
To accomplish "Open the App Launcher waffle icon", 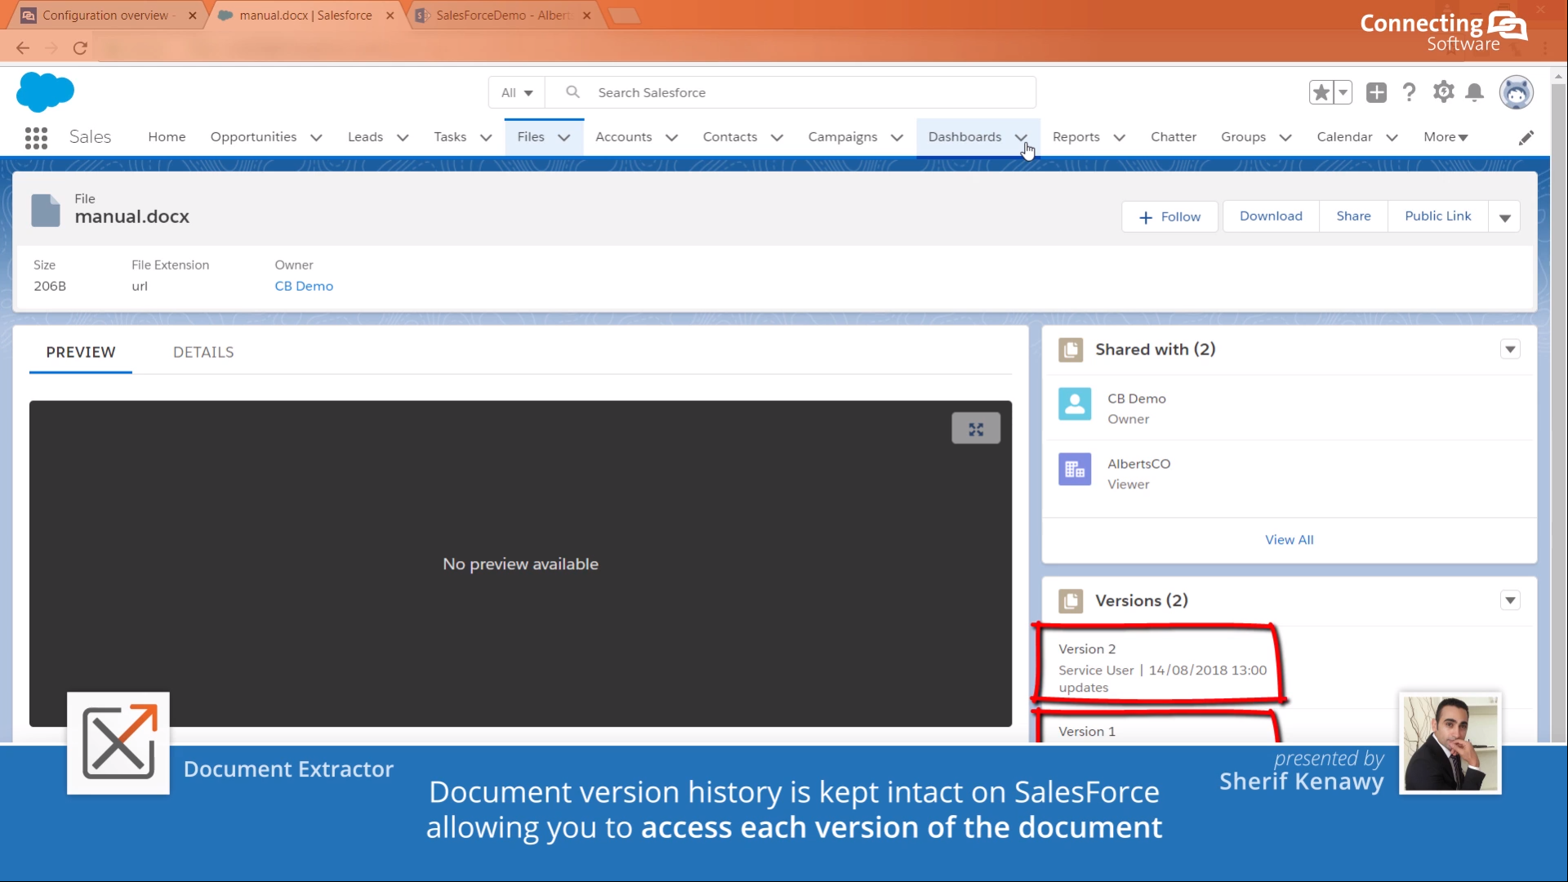I will coord(36,137).
